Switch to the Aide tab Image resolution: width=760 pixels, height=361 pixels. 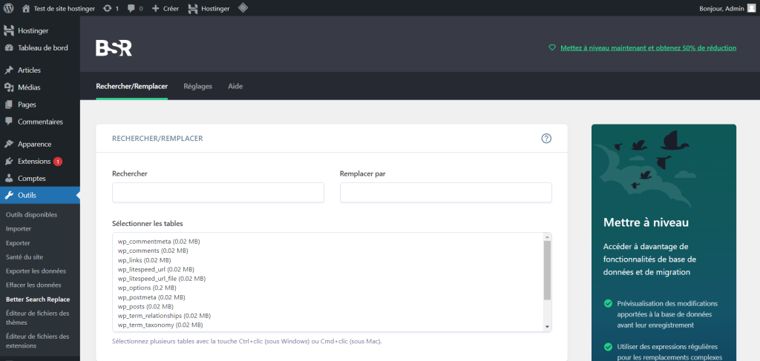[x=235, y=86]
